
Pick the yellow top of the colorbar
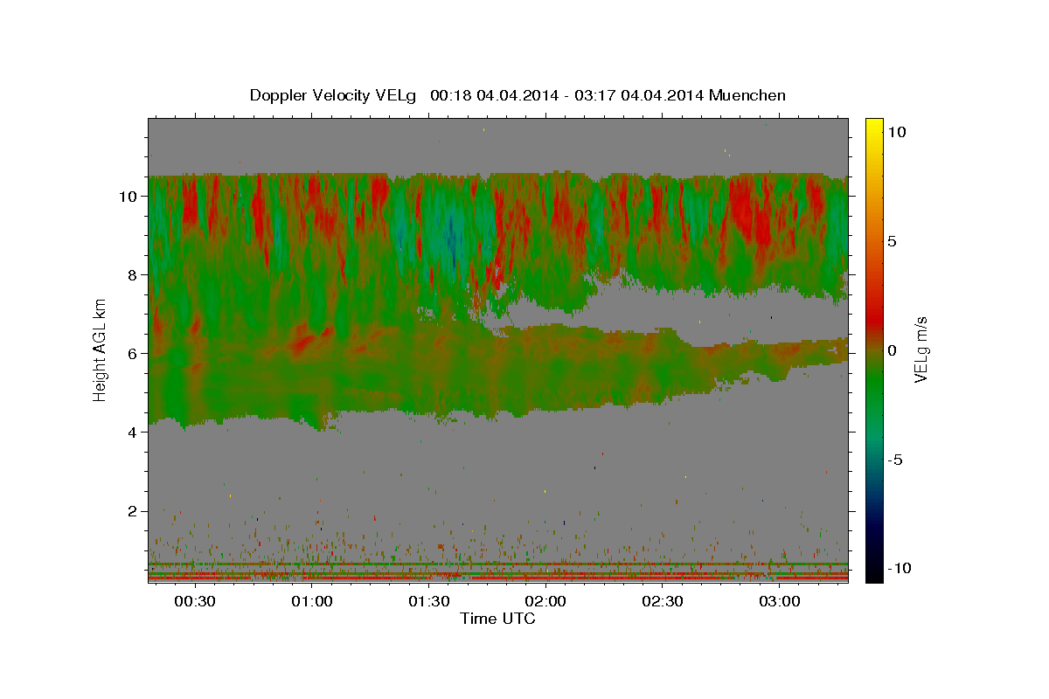874,124
